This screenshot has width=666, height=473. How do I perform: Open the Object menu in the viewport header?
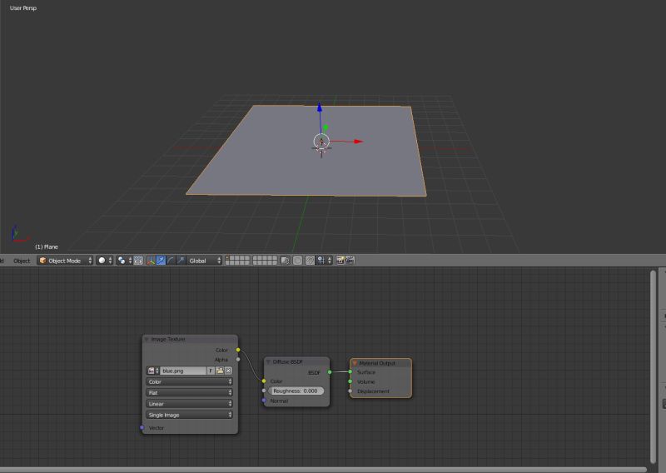coord(22,261)
